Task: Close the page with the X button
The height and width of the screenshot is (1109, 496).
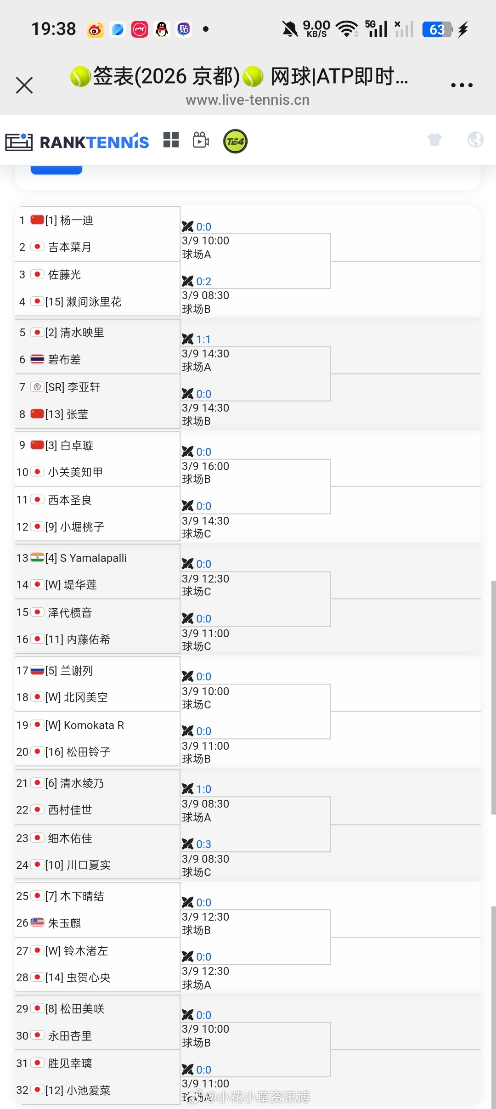Action: (24, 85)
